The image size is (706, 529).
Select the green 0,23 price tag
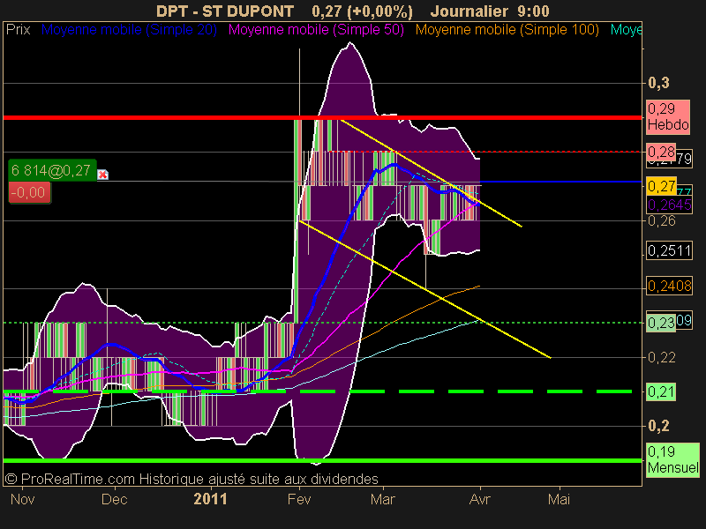click(661, 323)
